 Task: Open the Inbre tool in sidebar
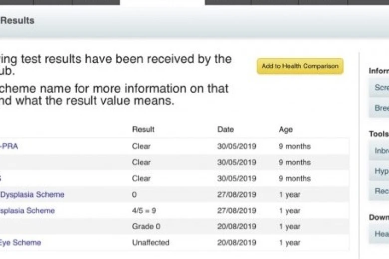(x=379, y=151)
